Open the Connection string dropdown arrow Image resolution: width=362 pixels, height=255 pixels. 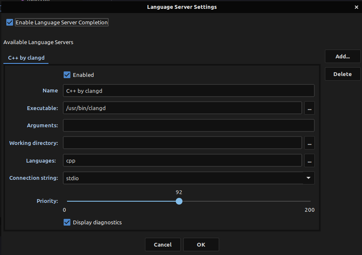click(308, 178)
